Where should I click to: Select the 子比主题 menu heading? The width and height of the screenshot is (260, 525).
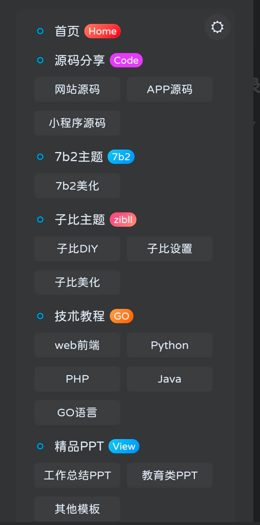pyautogui.click(x=80, y=219)
